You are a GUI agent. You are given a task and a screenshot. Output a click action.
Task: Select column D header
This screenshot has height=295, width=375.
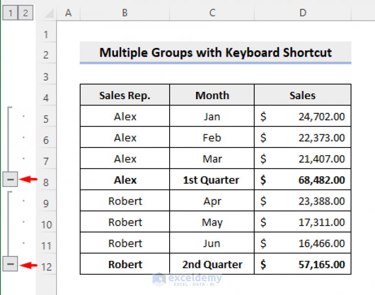click(x=303, y=13)
